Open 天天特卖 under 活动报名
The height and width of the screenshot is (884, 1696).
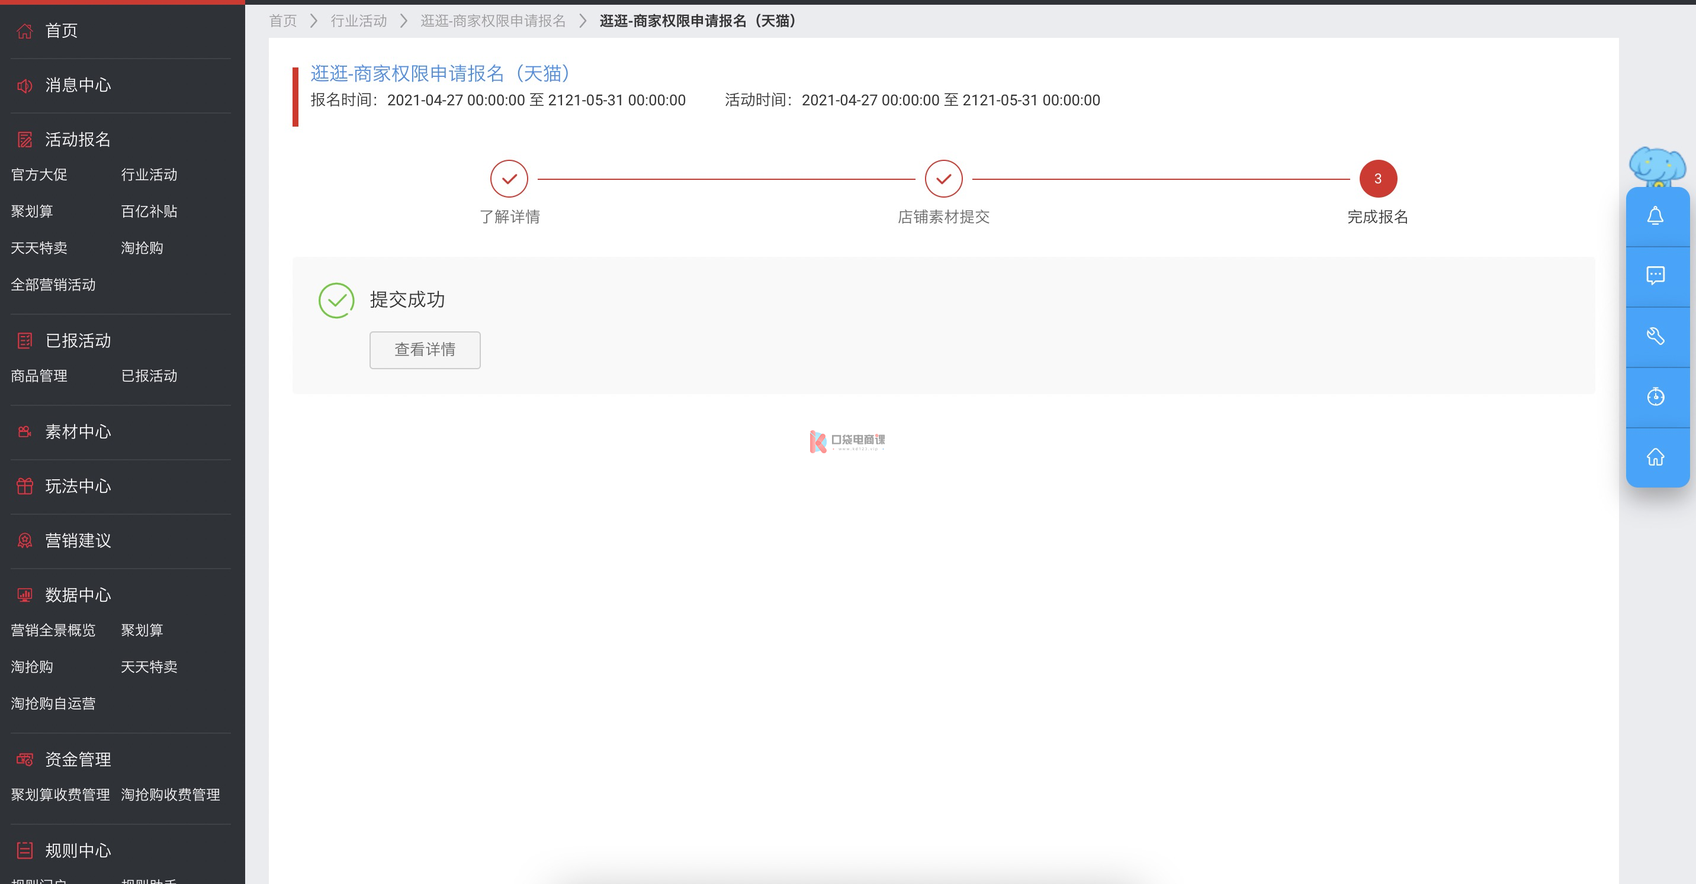39,249
